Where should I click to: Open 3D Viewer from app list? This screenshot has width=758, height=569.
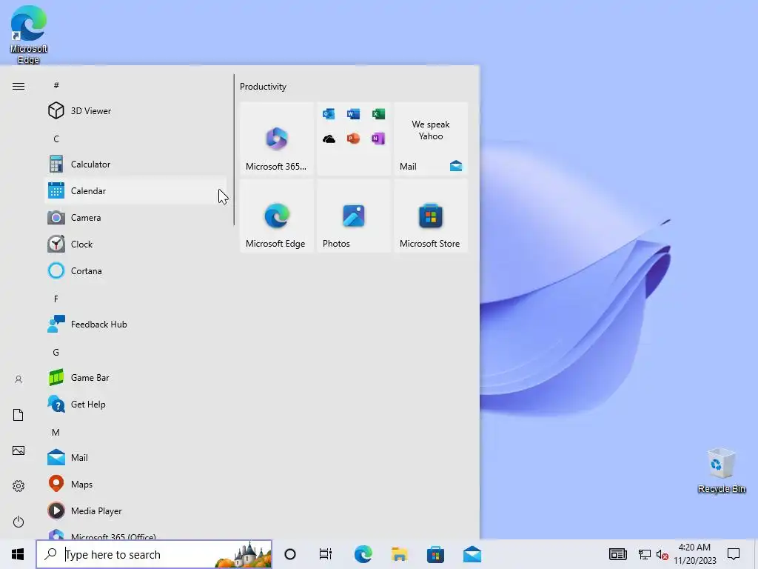(x=135, y=111)
